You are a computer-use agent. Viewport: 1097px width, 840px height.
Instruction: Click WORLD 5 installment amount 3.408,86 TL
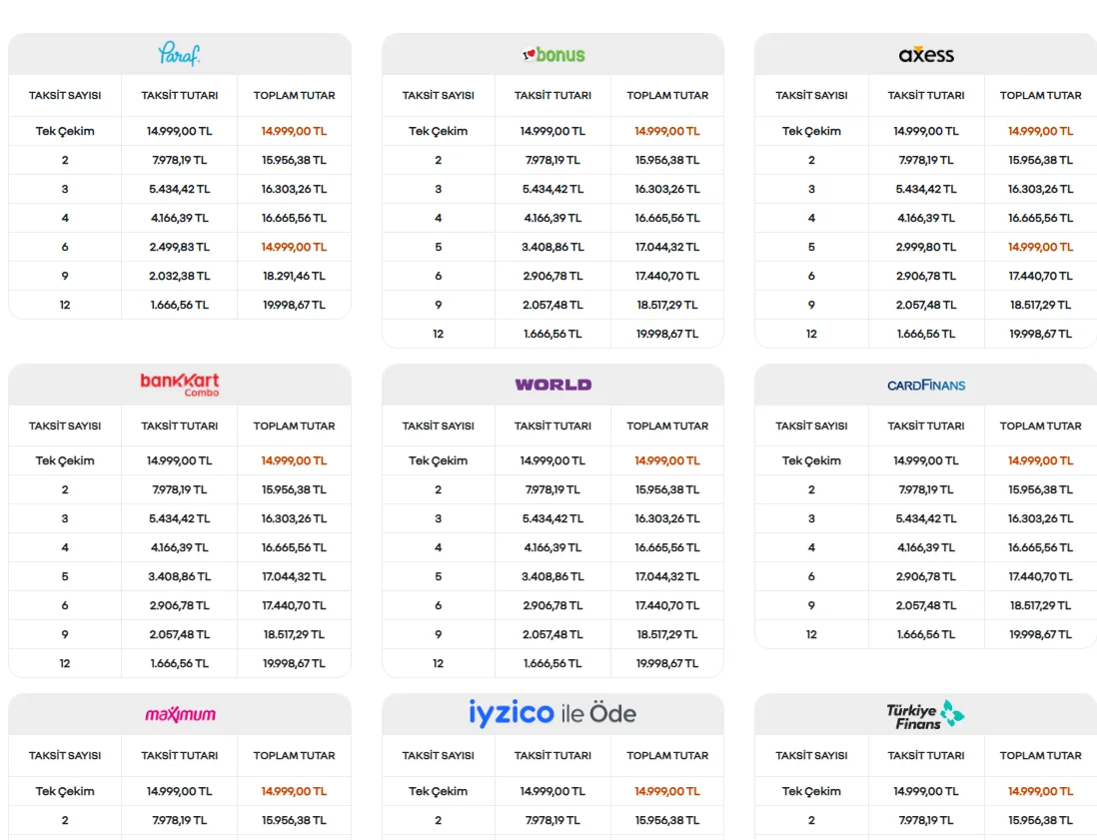coord(552,577)
